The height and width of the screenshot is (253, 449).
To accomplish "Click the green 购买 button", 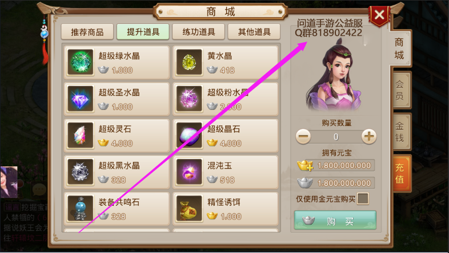I will (335, 220).
